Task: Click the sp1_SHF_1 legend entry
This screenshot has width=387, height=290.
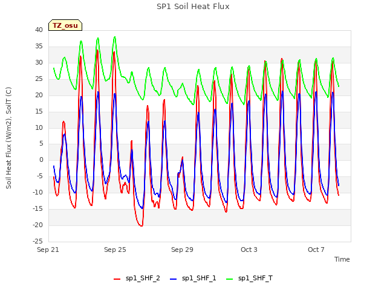Action: [193, 279]
